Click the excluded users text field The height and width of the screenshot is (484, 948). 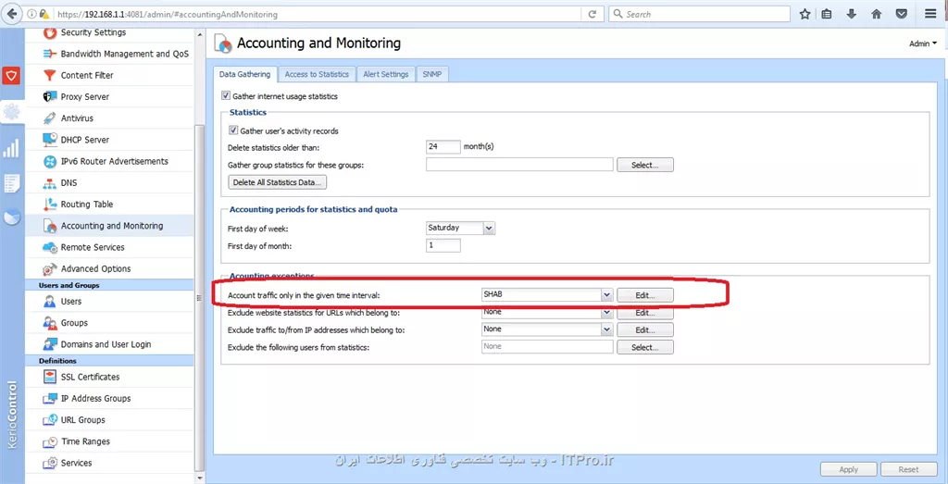click(547, 347)
